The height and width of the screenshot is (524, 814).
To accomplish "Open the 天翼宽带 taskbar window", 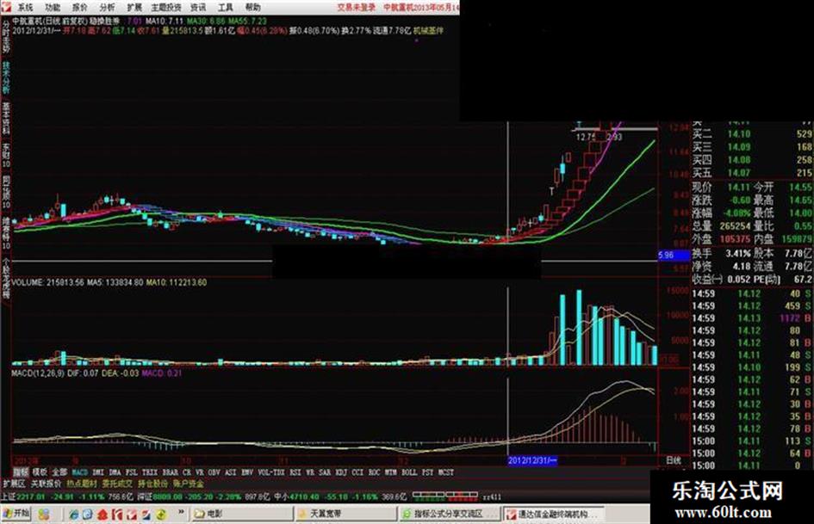I will point(345,515).
